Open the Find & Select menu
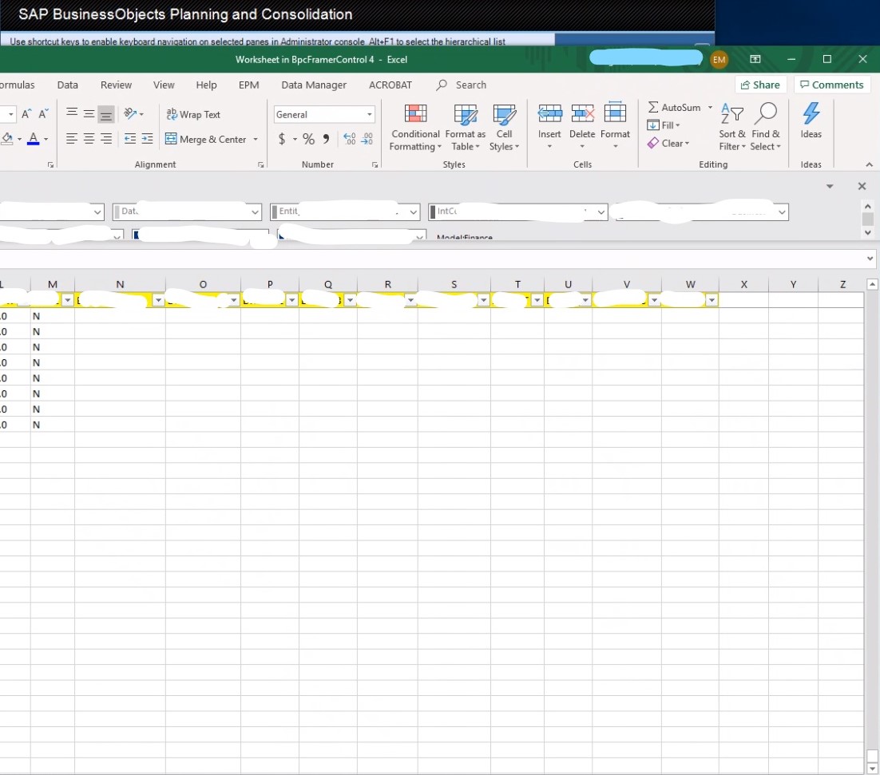The width and height of the screenshot is (880, 775). [x=766, y=128]
